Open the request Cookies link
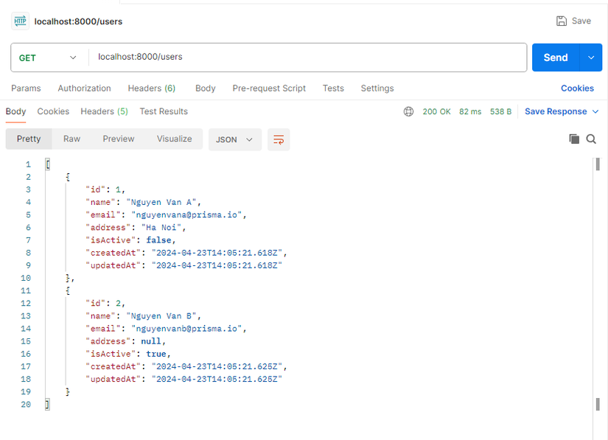Image resolution: width=608 pixels, height=440 pixels. (x=577, y=88)
